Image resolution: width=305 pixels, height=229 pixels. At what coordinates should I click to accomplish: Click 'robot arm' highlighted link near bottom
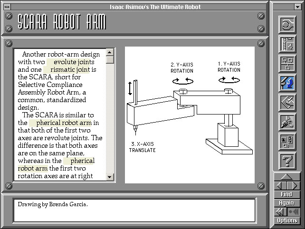click(x=33, y=168)
